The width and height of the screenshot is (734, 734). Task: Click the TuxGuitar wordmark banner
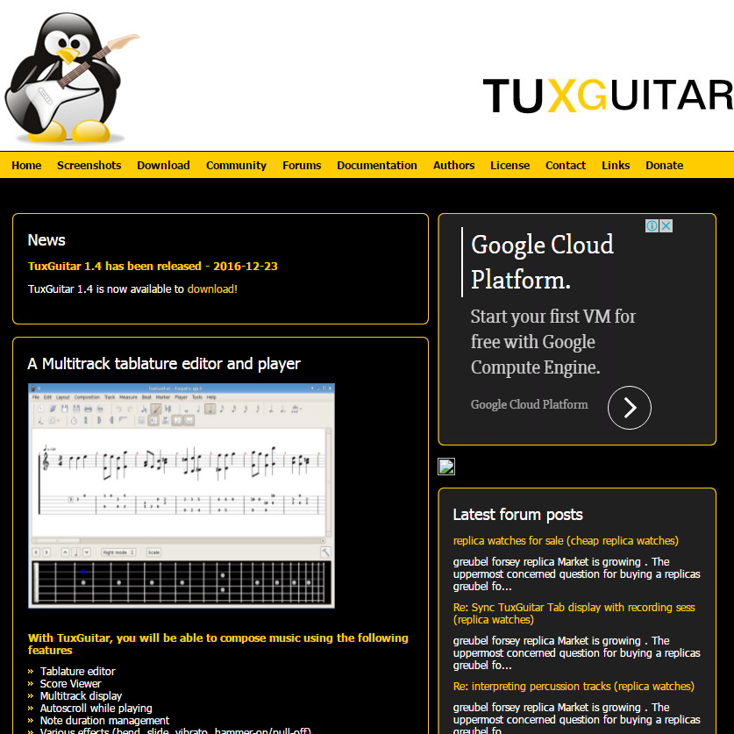tap(608, 96)
